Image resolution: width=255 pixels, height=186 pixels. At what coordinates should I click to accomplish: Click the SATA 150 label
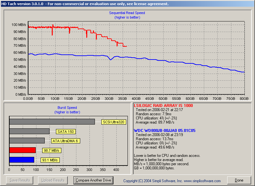[66, 132]
